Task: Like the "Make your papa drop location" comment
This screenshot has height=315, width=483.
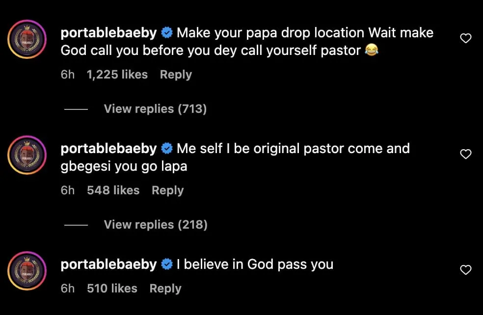Action: [465, 39]
